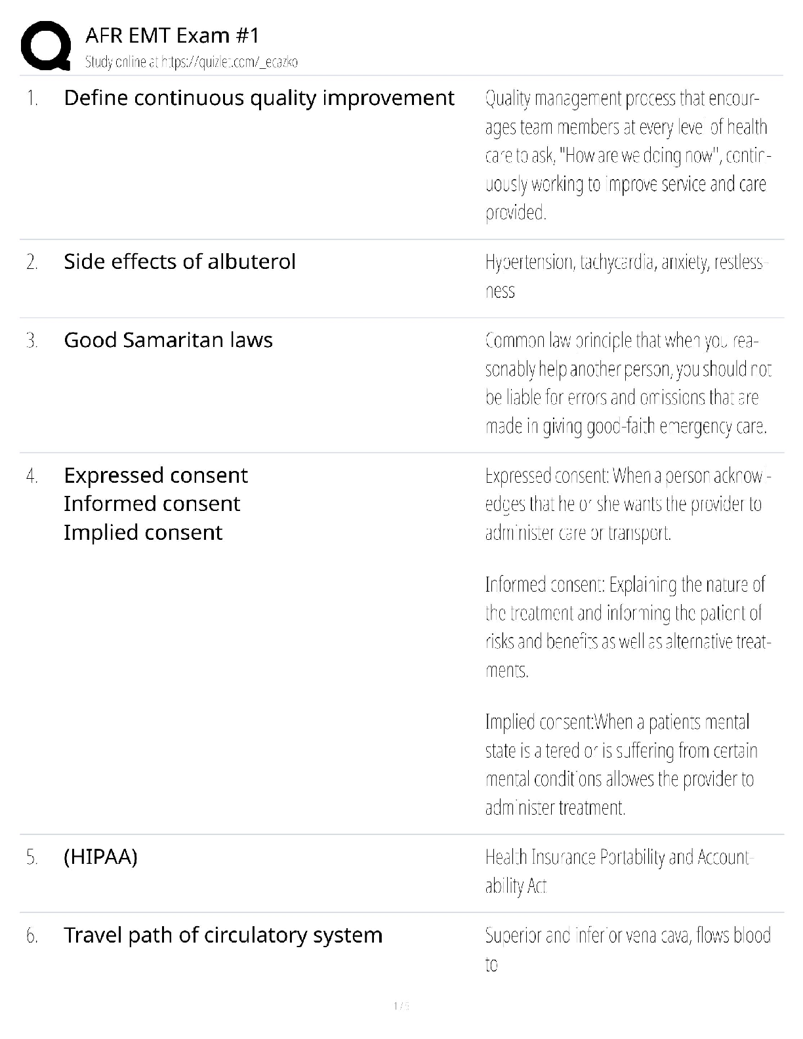803x1039 pixels.
Task: Click the 'Implied consent' term line
Action: coord(142,533)
